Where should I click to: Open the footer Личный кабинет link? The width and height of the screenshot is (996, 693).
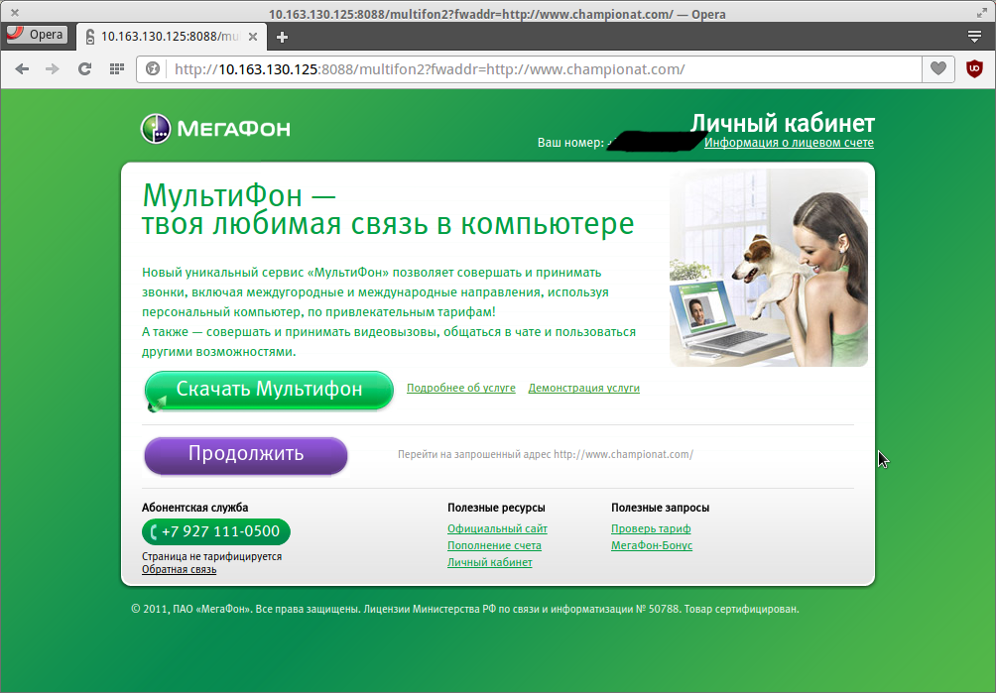click(490, 562)
